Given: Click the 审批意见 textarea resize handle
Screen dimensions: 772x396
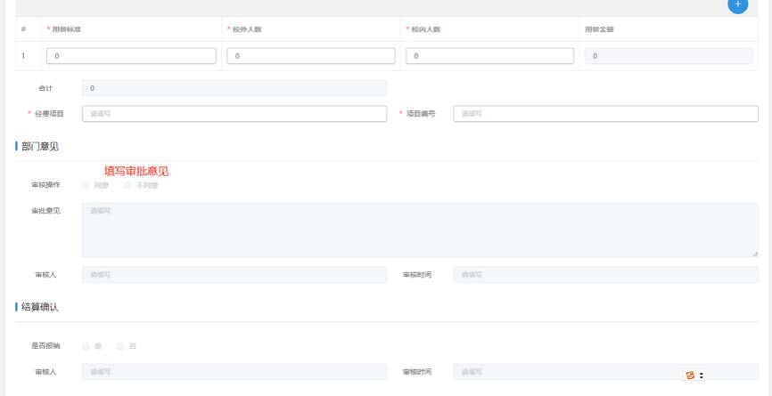Looking at the screenshot, I should 754,254.
